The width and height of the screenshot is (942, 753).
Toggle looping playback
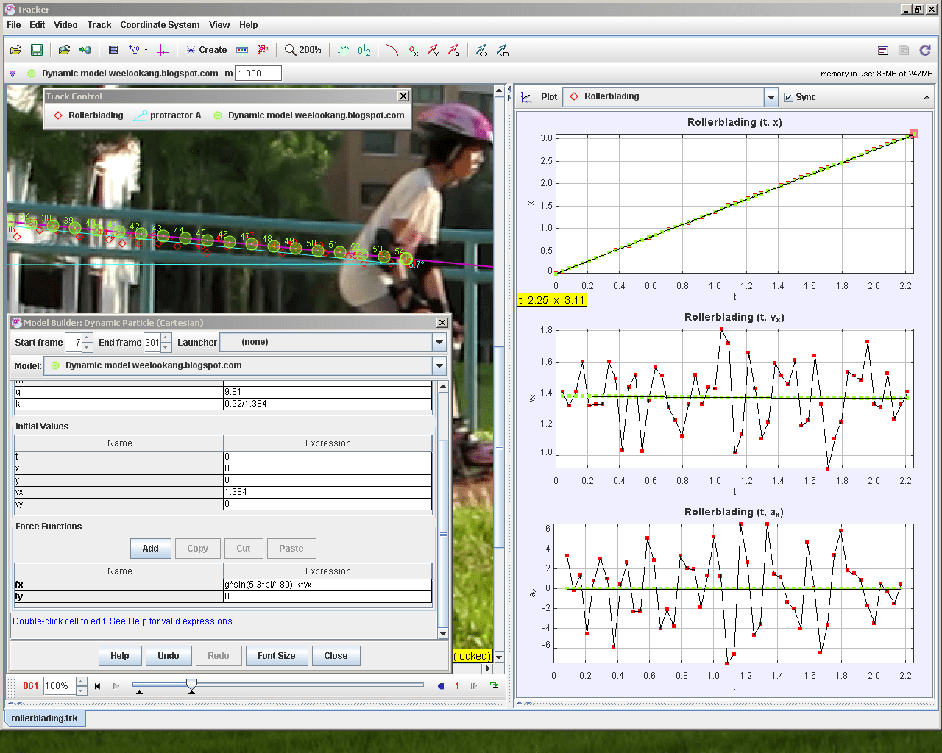pos(495,685)
